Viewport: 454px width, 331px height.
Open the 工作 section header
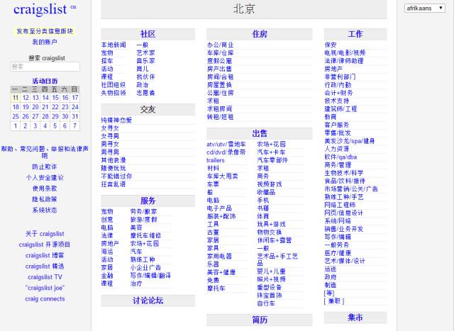tap(355, 34)
